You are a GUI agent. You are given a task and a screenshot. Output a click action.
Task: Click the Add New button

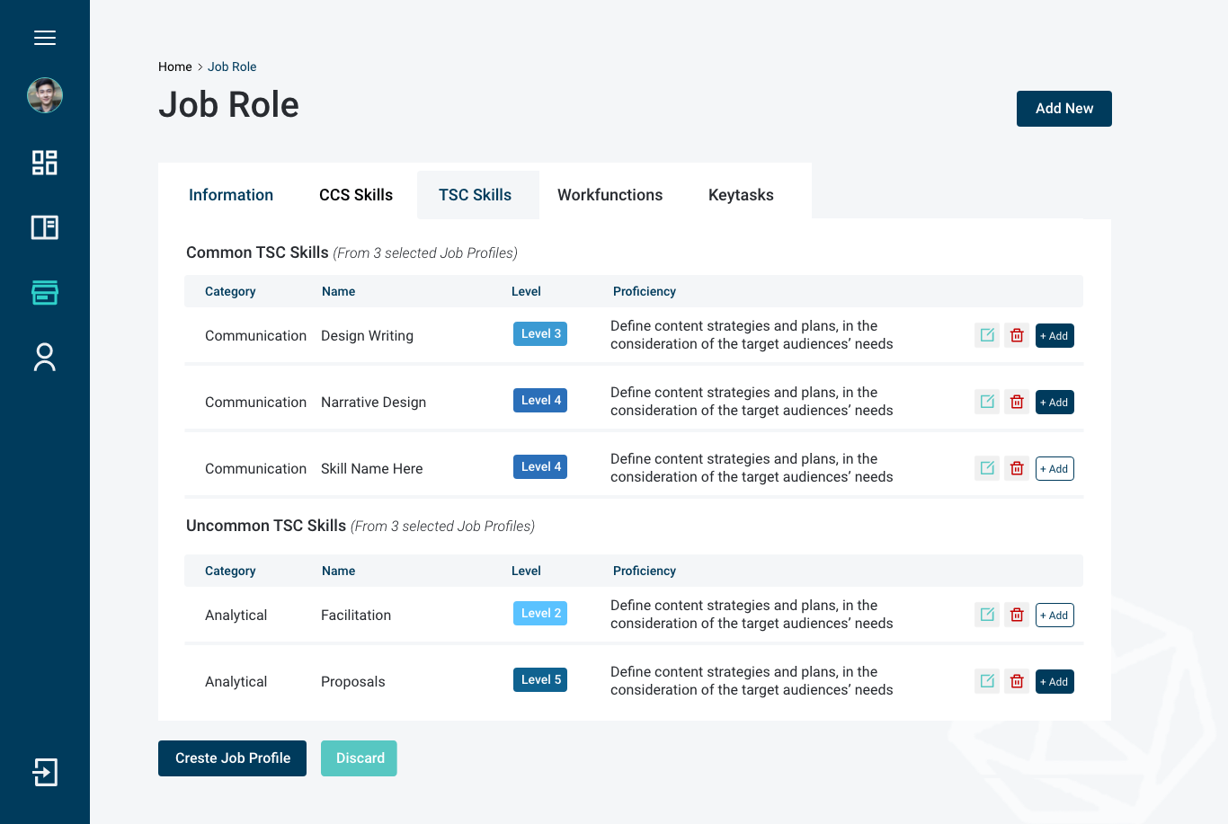pyautogui.click(x=1063, y=109)
